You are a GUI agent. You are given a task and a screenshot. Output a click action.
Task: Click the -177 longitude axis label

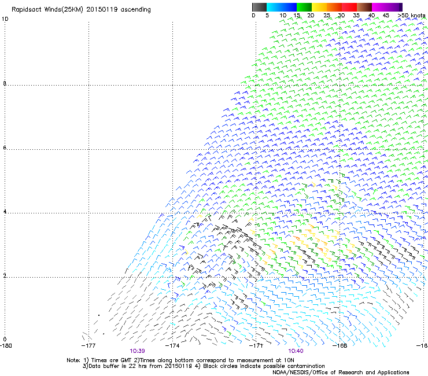coord(88,345)
